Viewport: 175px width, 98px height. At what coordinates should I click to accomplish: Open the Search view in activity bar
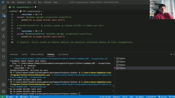(x=4, y=8)
